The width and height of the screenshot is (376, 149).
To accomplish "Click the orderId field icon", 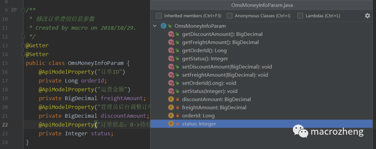I will point(171,116).
